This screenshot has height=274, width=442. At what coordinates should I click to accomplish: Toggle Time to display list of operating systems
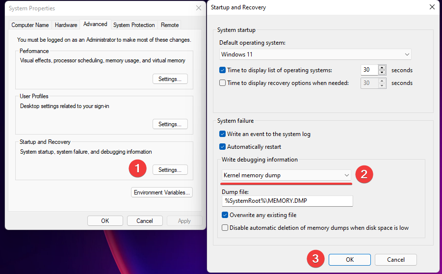[222, 70]
